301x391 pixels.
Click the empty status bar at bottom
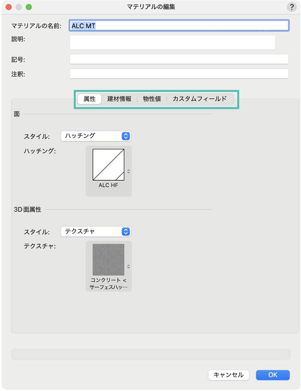click(151, 354)
